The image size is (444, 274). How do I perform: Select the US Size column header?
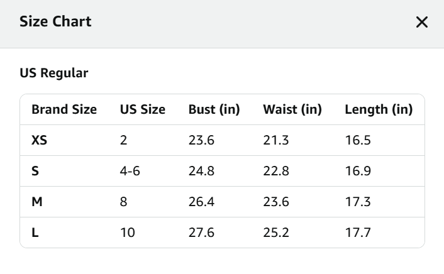coord(143,109)
